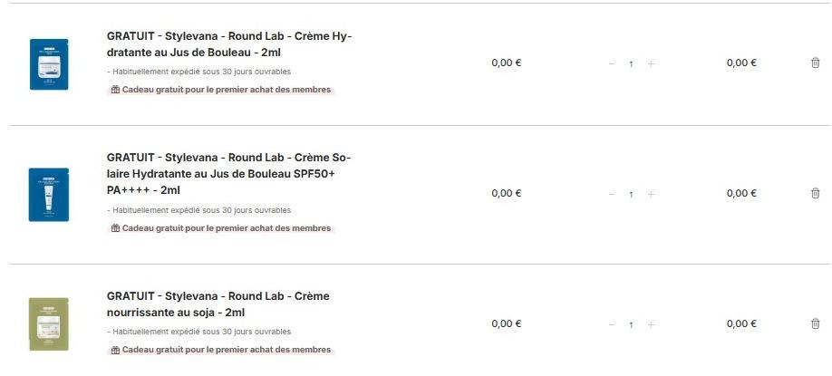This screenshot has height=376, width=832.
Task: Increase quantity of Crème Hydratante au Jus de Bouleau
Action: click(x=651, y=63)
